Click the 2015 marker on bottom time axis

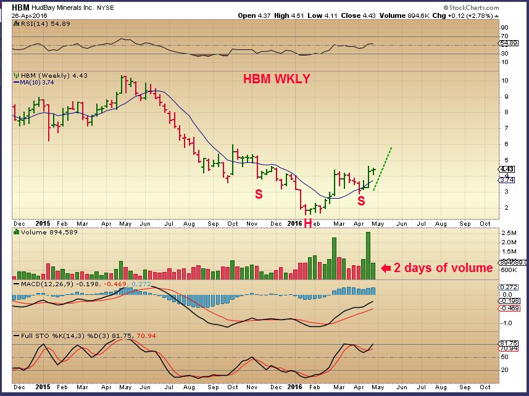43,387
